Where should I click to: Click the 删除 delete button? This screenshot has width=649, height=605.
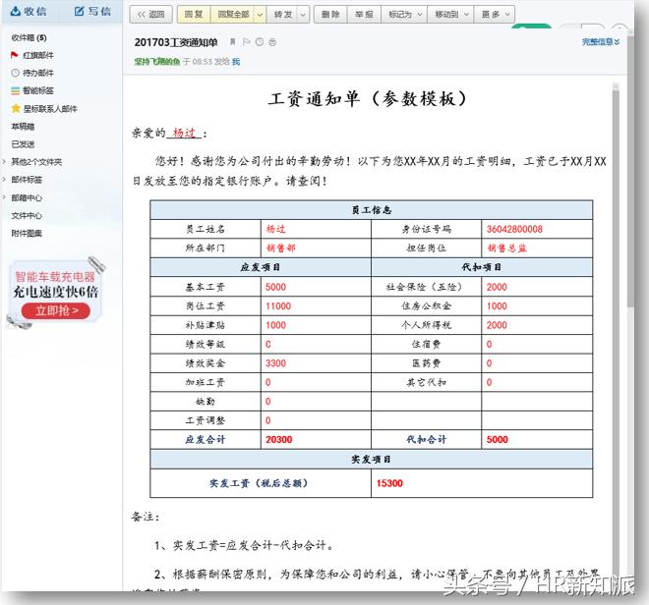[x=330, y=15]
